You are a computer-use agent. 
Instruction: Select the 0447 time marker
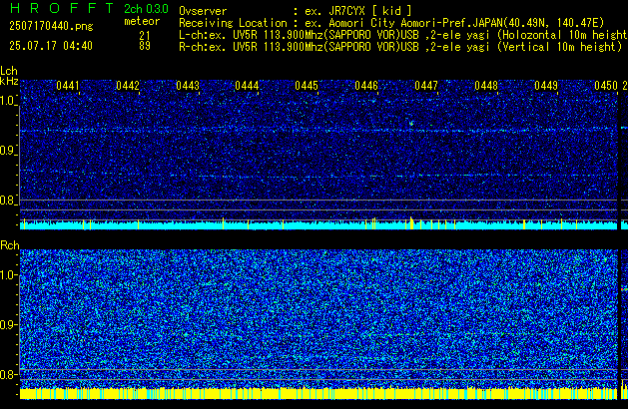click(x=426, y=86)
